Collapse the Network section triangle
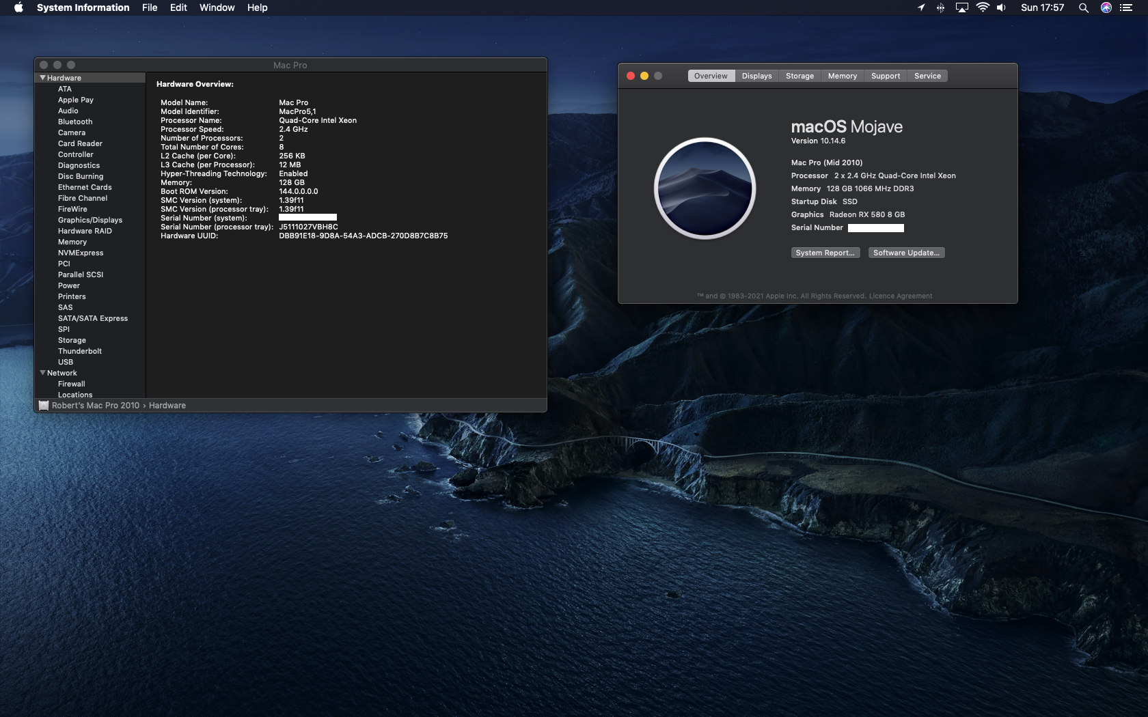The width and height of the screenshot is (1148, 717). (x=43, y=373)
